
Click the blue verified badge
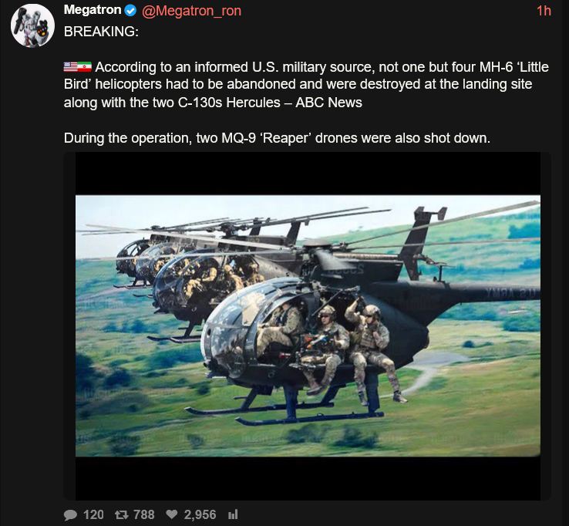130,11
